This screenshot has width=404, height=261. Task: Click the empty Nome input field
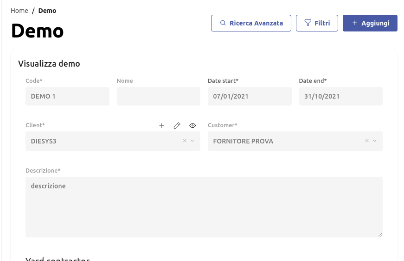click(158, 96)
